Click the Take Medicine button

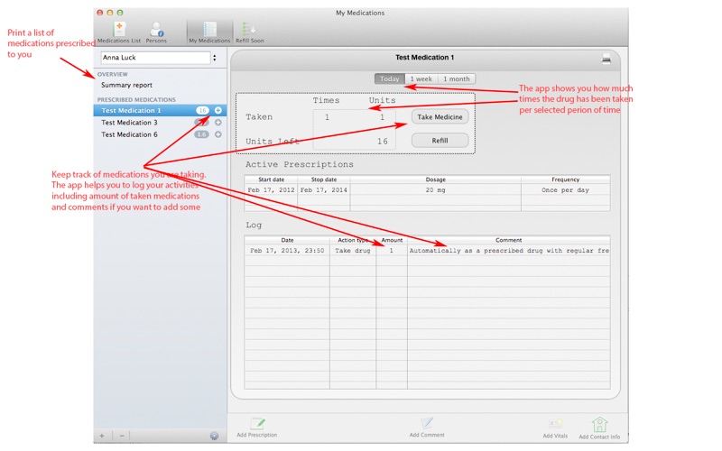440,117
